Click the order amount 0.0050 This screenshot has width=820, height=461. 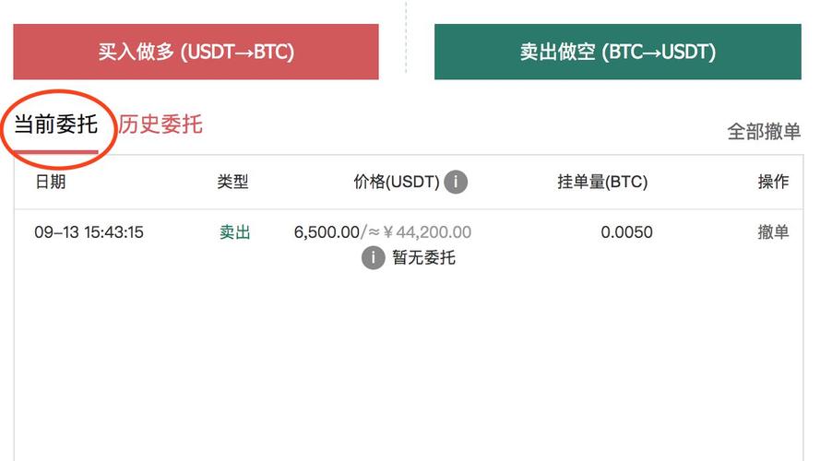tap(626, 232)
